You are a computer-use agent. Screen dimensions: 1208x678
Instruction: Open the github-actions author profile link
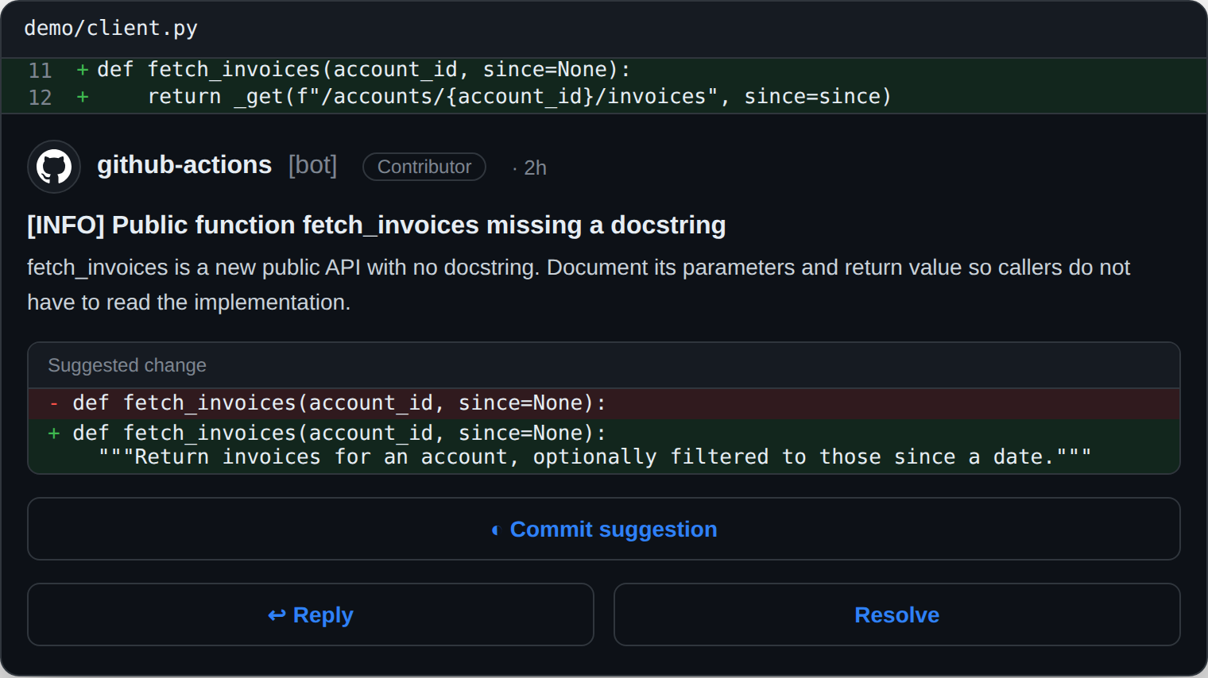[184, 165]
